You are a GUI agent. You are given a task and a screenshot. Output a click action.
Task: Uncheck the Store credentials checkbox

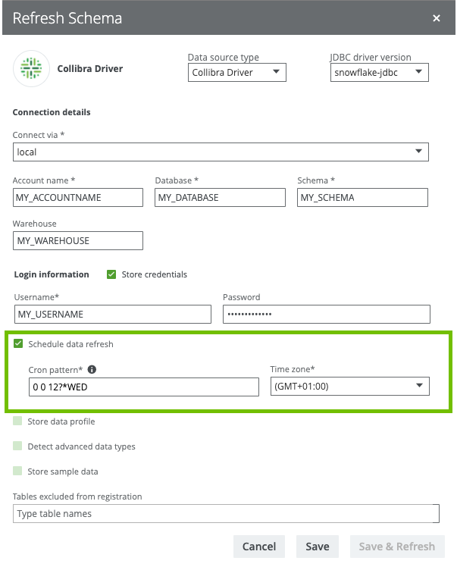[111, 274]
